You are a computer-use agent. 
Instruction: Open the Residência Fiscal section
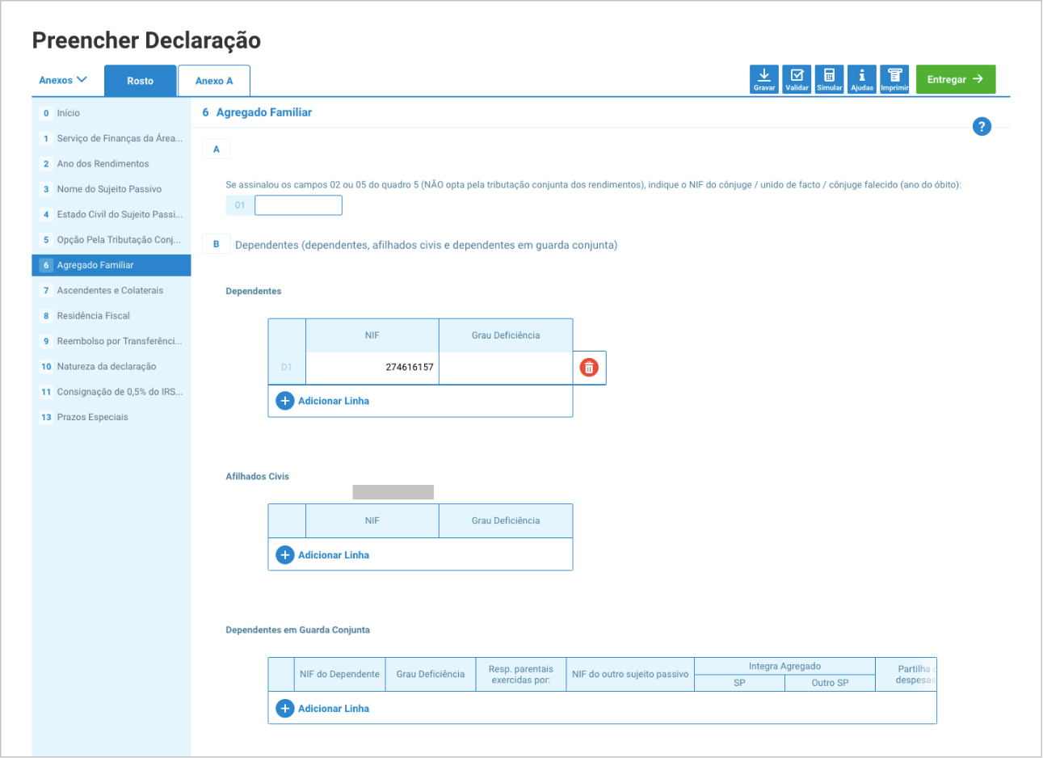93,316
